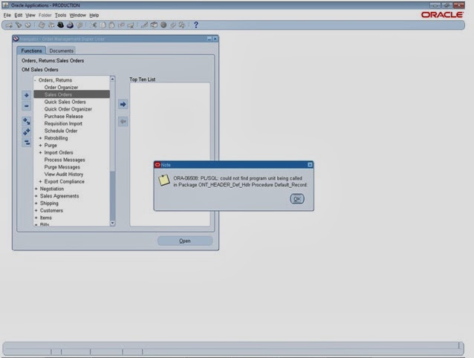
Task: Click the Copy toolbar icon
Action: click(103, 25)
